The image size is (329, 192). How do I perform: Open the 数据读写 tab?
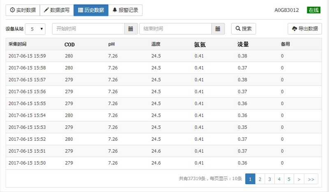point(57,10)
